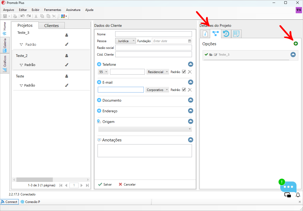
Task: Click the Nome input field
Action: pos(153,34)
